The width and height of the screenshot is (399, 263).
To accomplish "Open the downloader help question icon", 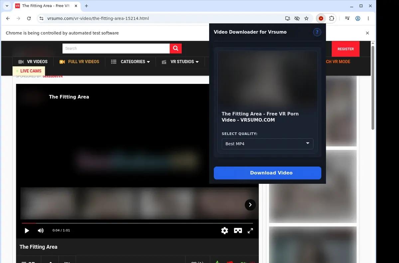I will (x=317, y=32).
